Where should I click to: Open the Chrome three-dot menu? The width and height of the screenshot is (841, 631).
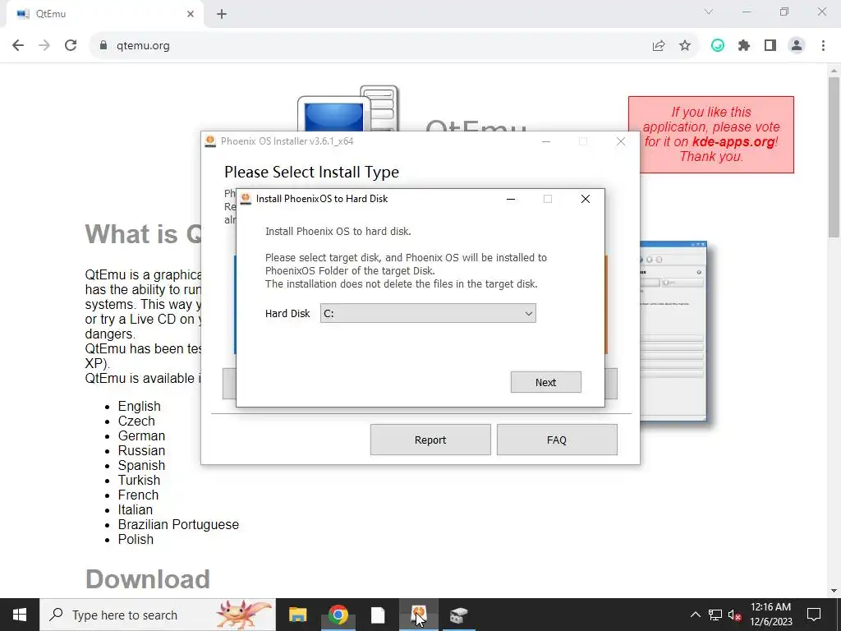tap(823, 46)
